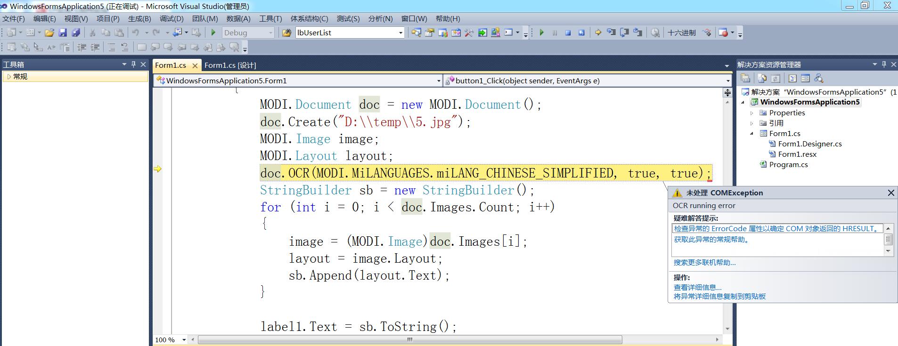The width and height of the screenshot is (898, 346).
Task: Open the Debug configuration dropdown
Action: coord(270,32)
